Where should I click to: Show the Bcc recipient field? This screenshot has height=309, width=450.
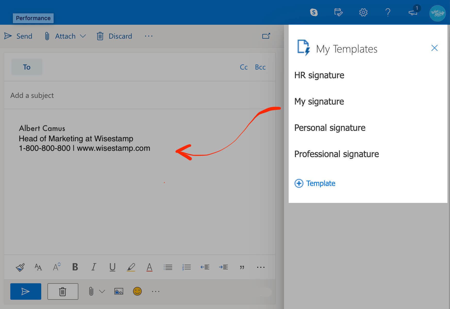(x=260, y=67)
